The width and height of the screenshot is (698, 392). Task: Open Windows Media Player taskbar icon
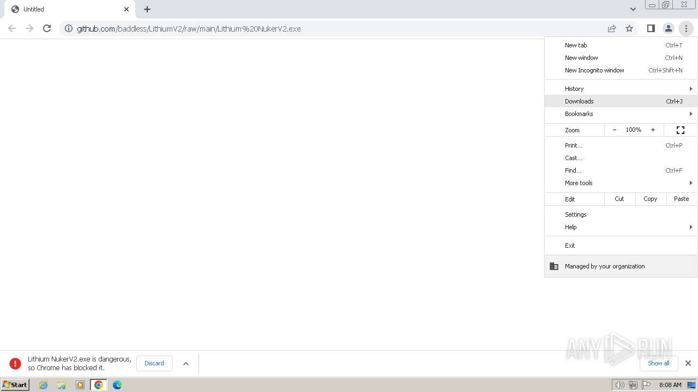(80, 385)
